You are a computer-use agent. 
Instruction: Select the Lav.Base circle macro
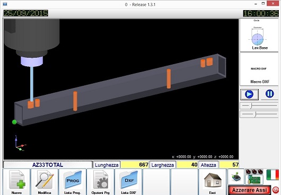[x=259, y=36]
